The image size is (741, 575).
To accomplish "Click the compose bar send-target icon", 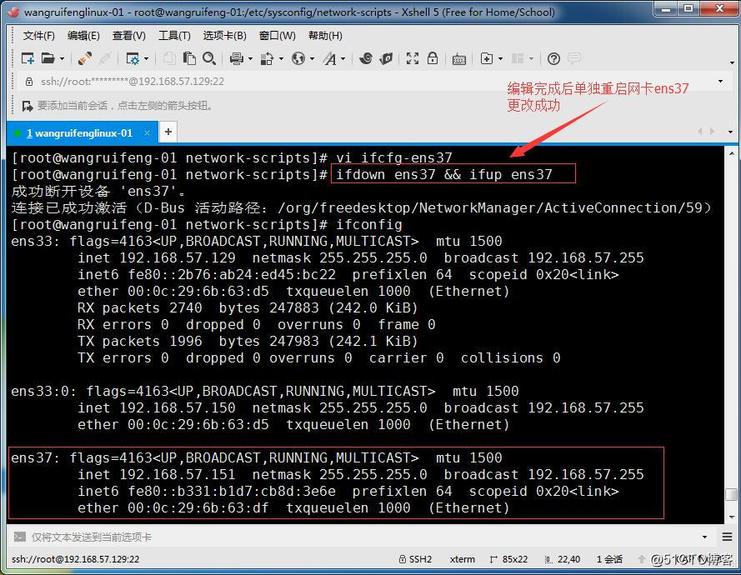I will [x=20, y=537].
